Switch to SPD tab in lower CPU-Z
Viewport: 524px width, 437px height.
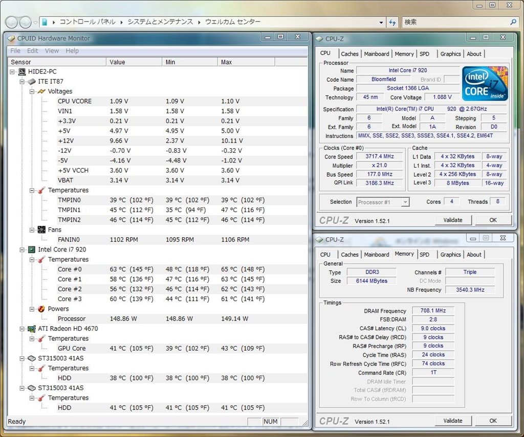pyautogui.click(x=424, y=255)
